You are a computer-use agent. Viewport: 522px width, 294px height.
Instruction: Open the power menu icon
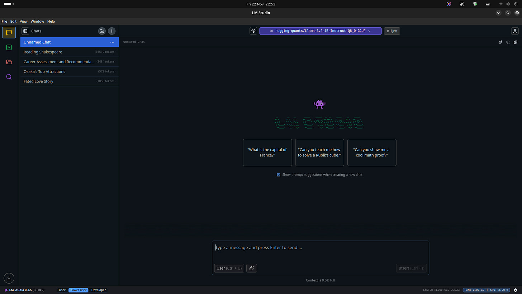[x=516, y=4]
